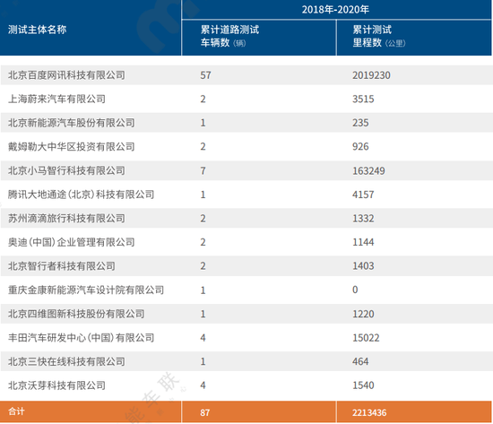The height and width of the screenshot is (424, 493).
Task: Select vehicle count 7 for 北京小马智行
Action: (x=203, y=171)
